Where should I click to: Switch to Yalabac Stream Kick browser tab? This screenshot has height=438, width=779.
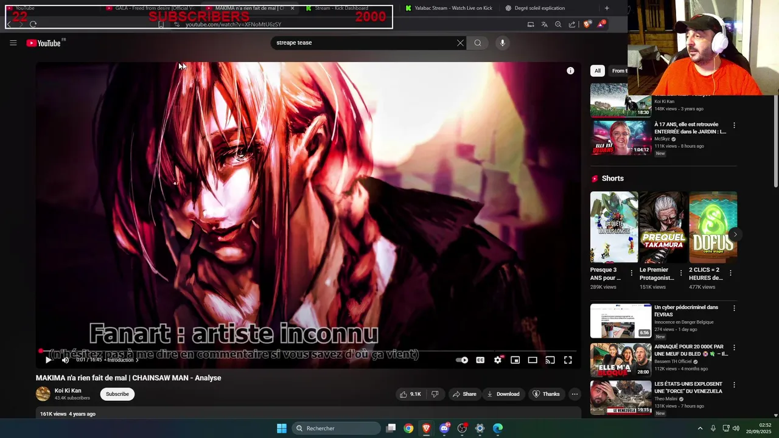coord(449,8)
